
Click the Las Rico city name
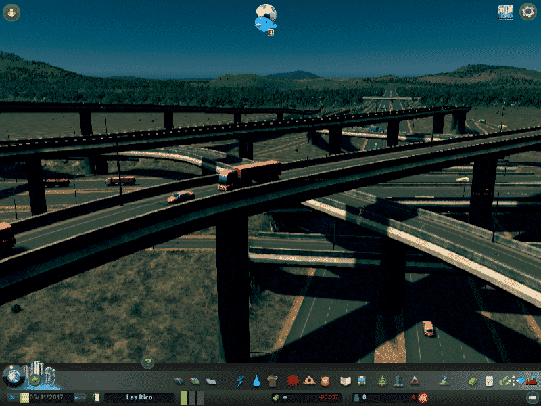point(140,398)
